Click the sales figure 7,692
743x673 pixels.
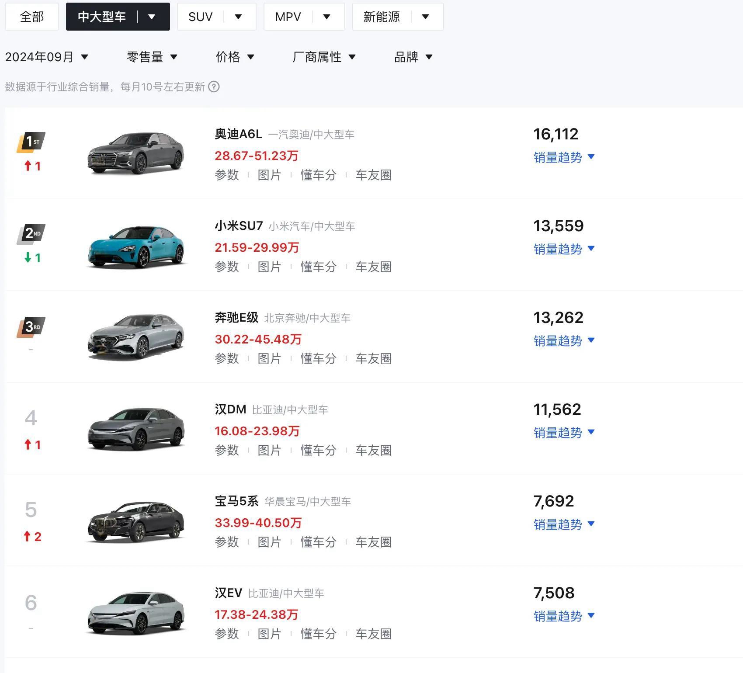[553, 501]
